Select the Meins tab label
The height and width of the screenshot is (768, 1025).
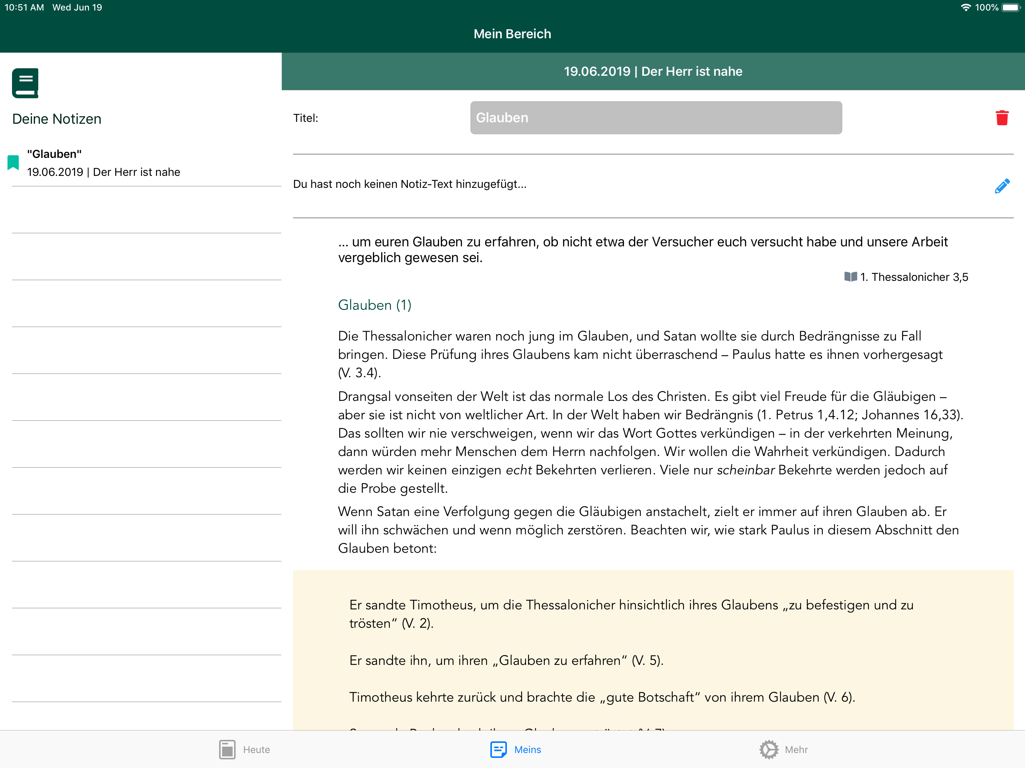(528, 750)
